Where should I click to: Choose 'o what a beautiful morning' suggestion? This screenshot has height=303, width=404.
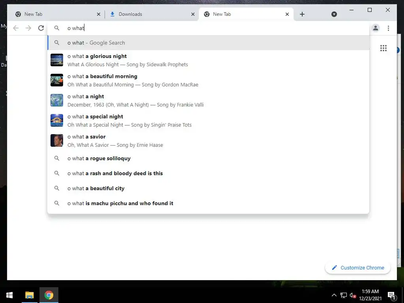click(x=208, y=80)
